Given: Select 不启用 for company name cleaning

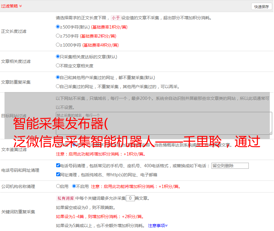Looking at the screenshot, I should pyautogui.click(x=74, y=186).
